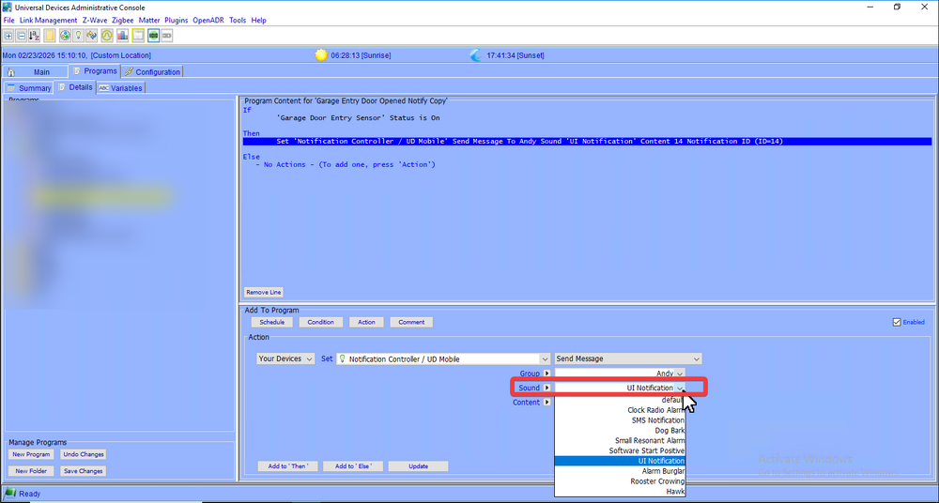Image resolution: width=939 pixels, height=503 pixels.
Task: Click the yellow note toolbar icon
Action: coord(50,36)
